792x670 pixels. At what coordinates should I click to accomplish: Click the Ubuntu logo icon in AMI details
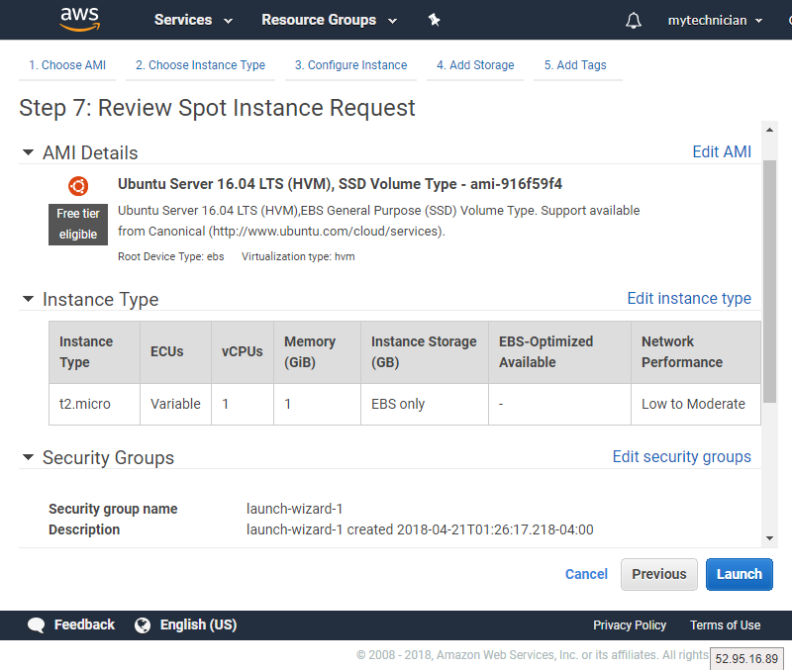pos(78,185)
